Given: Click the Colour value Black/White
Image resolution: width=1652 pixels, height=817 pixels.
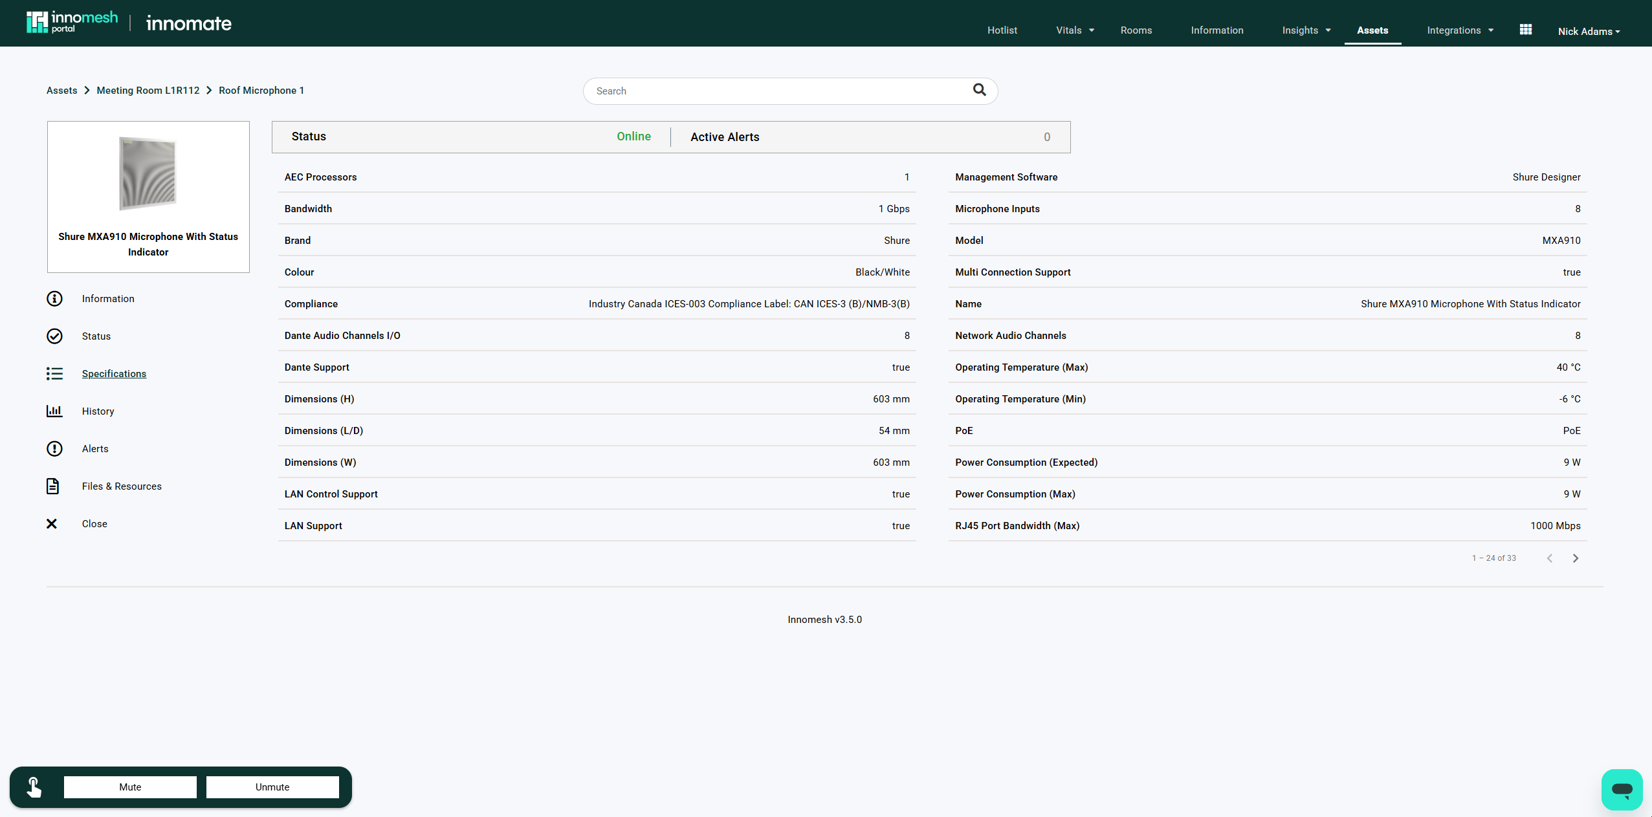Looking at the screenshot, I should (883, 272).
